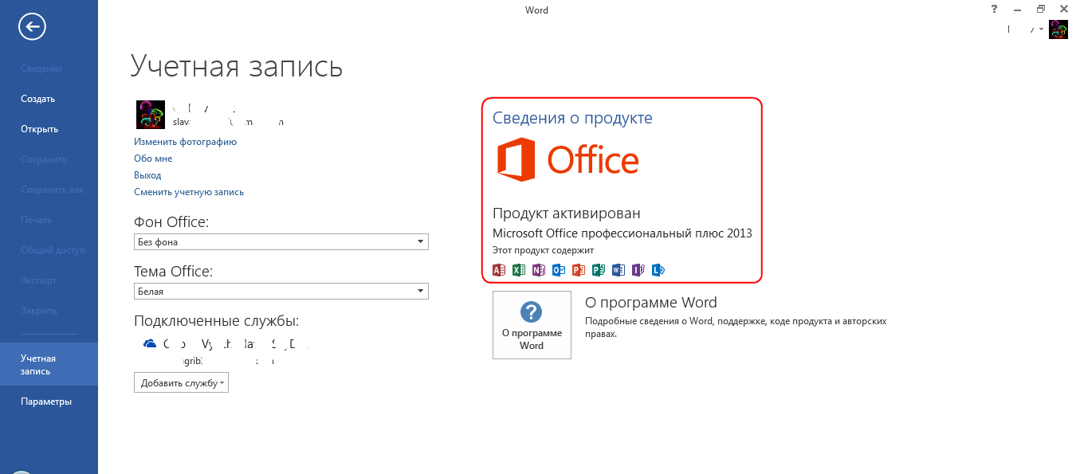This screenshot has width=1076, height=474.
Task: Click the Подключенные службы heading
Action: (x=217, y=321)
